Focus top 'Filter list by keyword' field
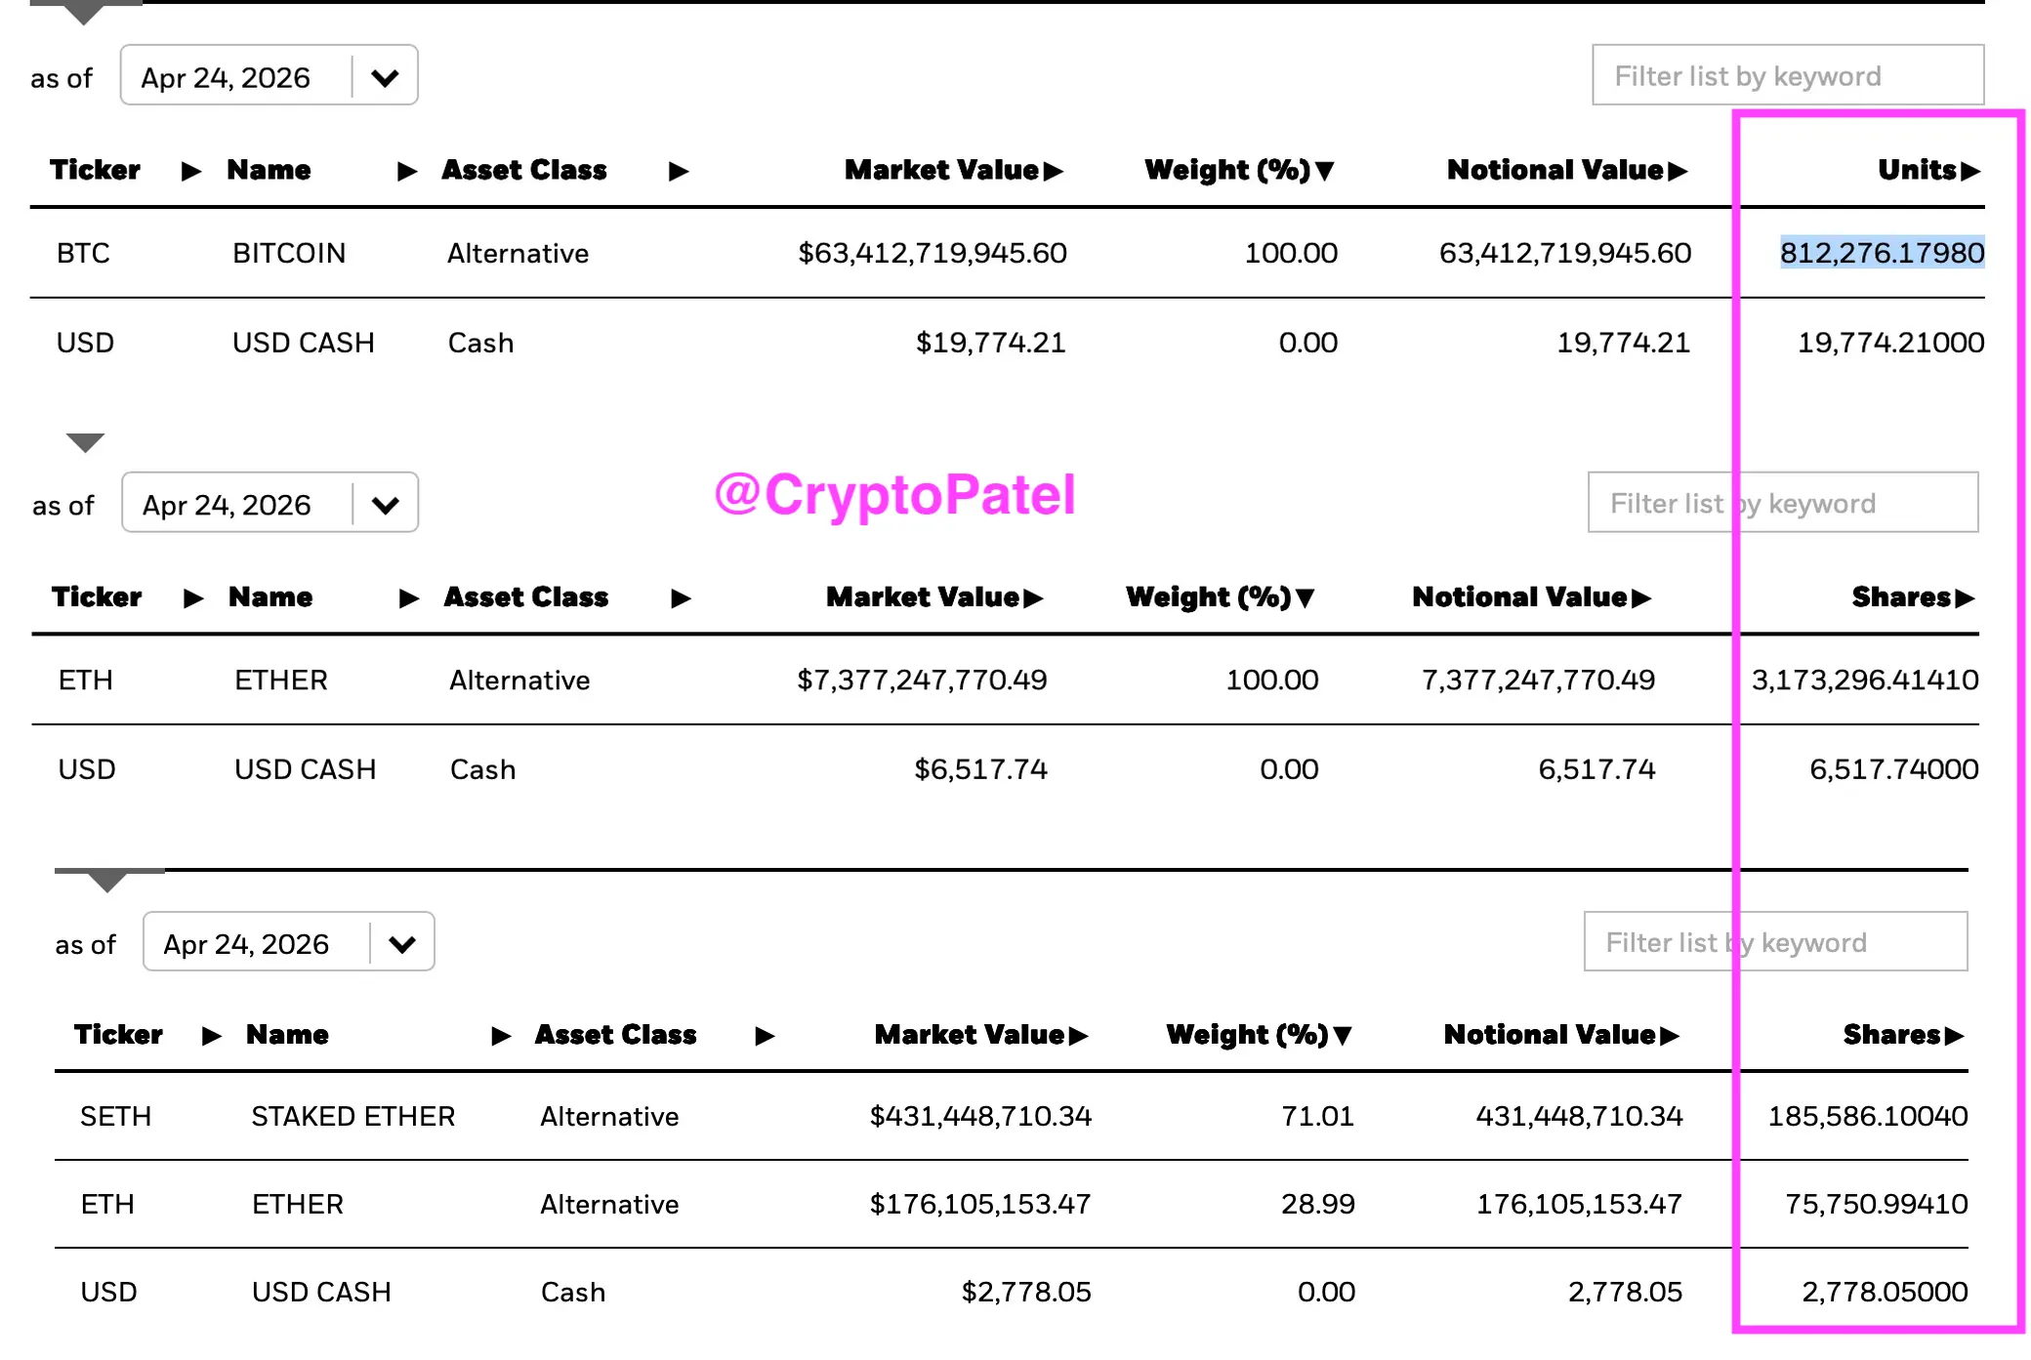2031x1360 pixels. point(1787,76)
